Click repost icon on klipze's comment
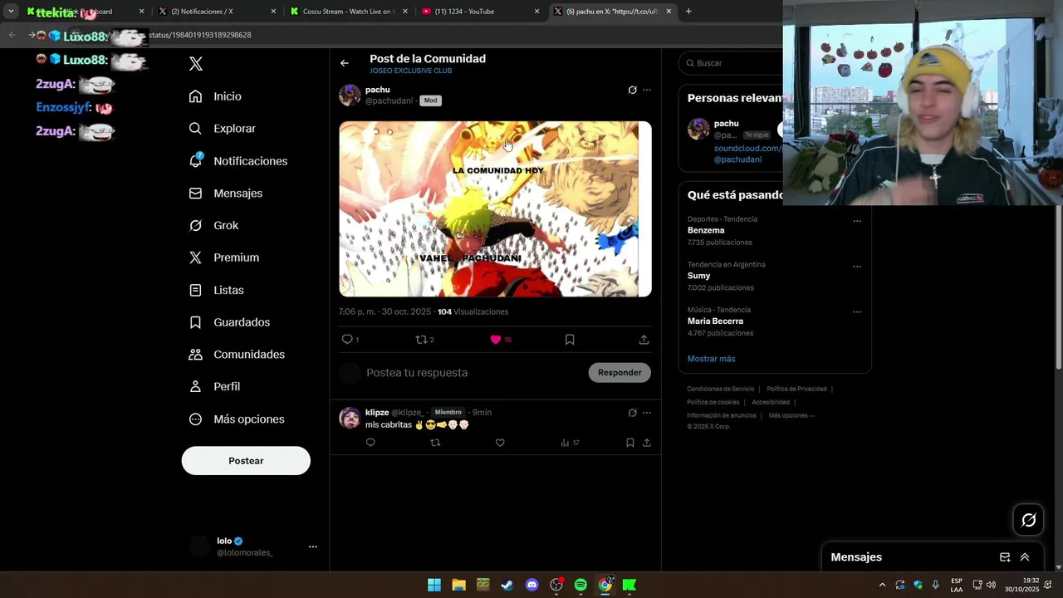The image size is (1063, 598). pyautogui.click(x=435, y=443)
